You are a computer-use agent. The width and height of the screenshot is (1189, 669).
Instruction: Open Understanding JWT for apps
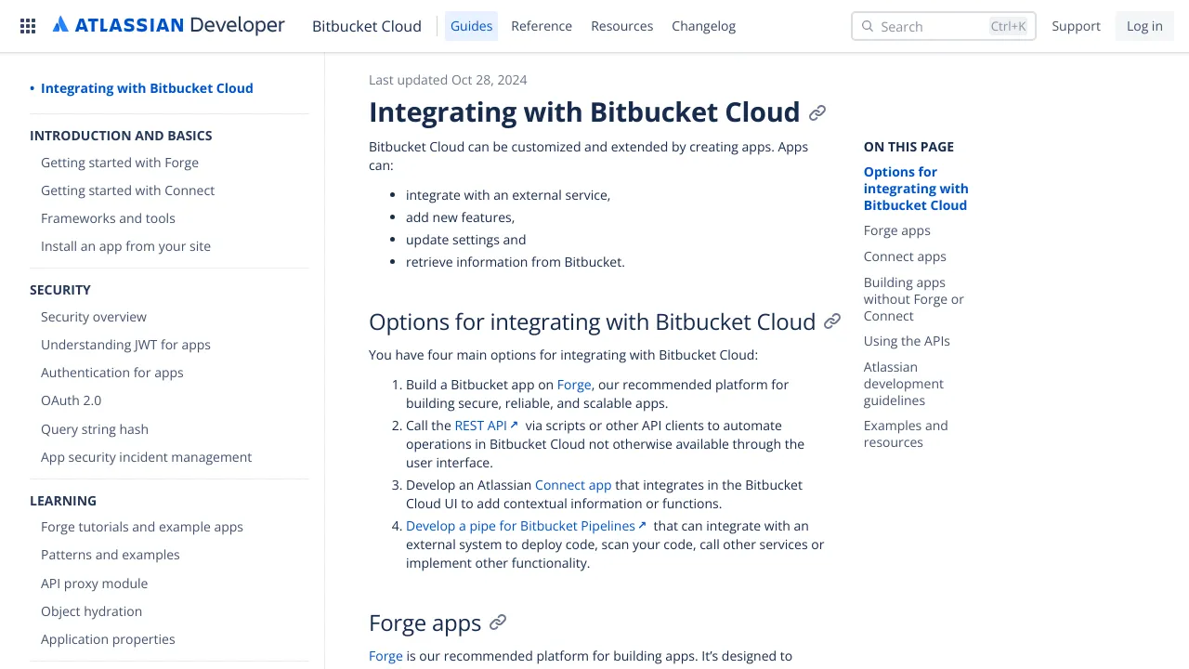(125, 345)
